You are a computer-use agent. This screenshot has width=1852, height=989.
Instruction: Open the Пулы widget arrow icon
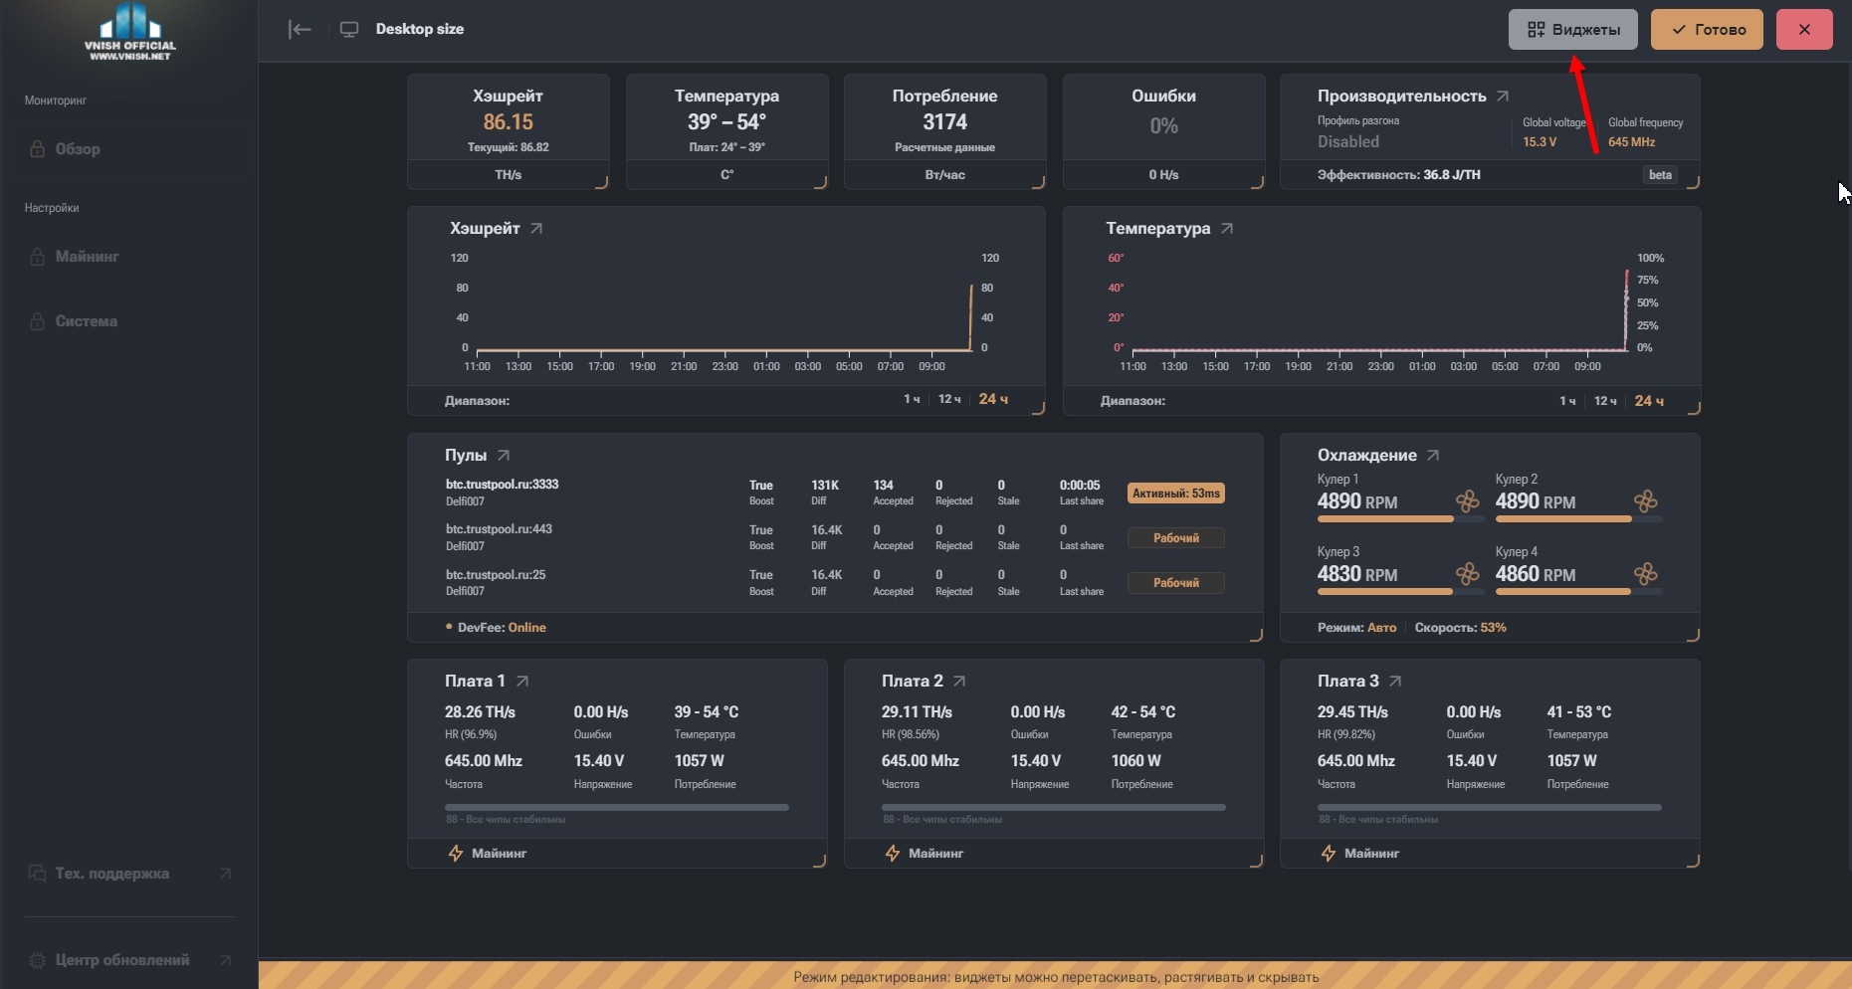(504, 455)
